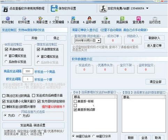
Task: Click WeChat list 群名 column header
Action: click(x=143, y=97)
